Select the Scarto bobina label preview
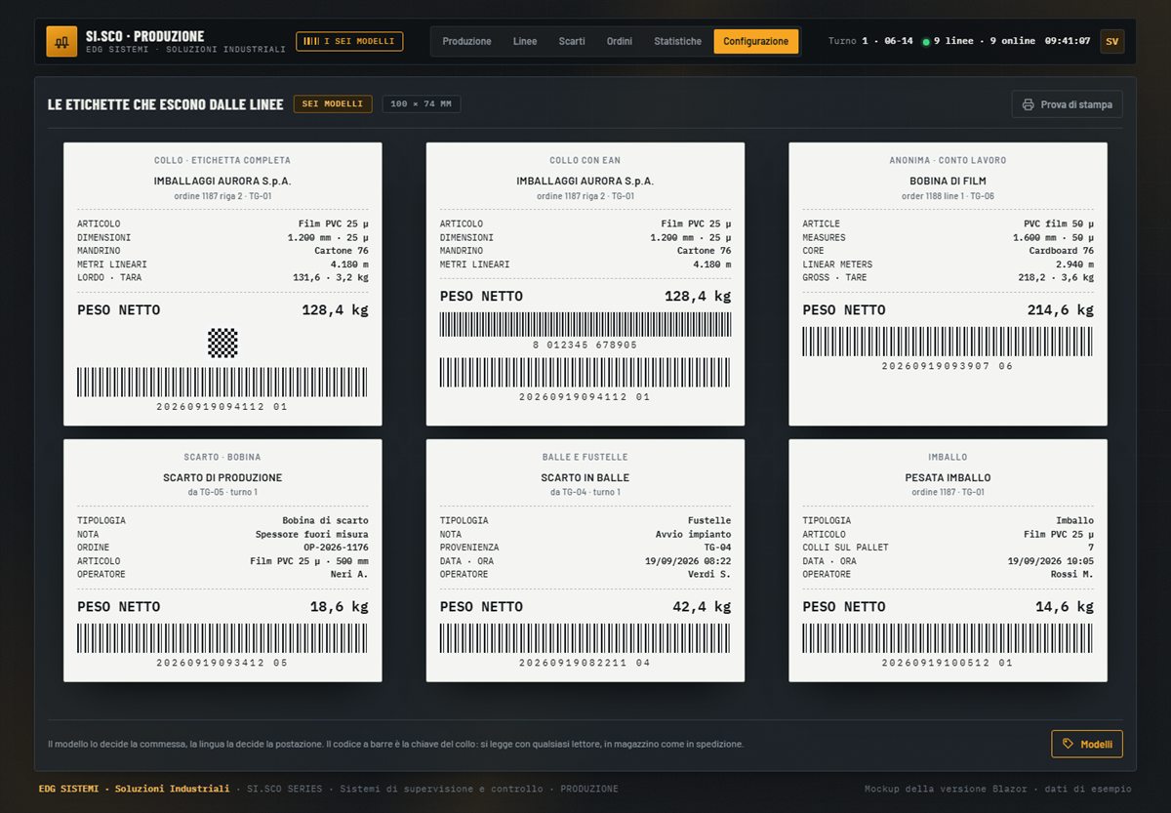Viewport: 1171px width, 813px height. 222,560
